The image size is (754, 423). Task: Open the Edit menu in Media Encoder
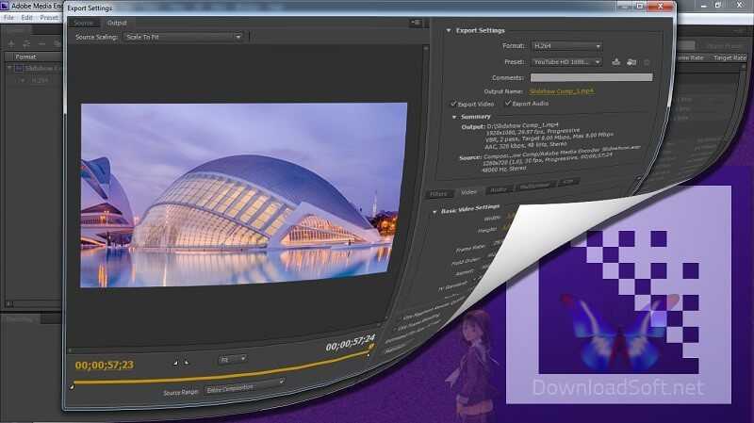(27, 17)
